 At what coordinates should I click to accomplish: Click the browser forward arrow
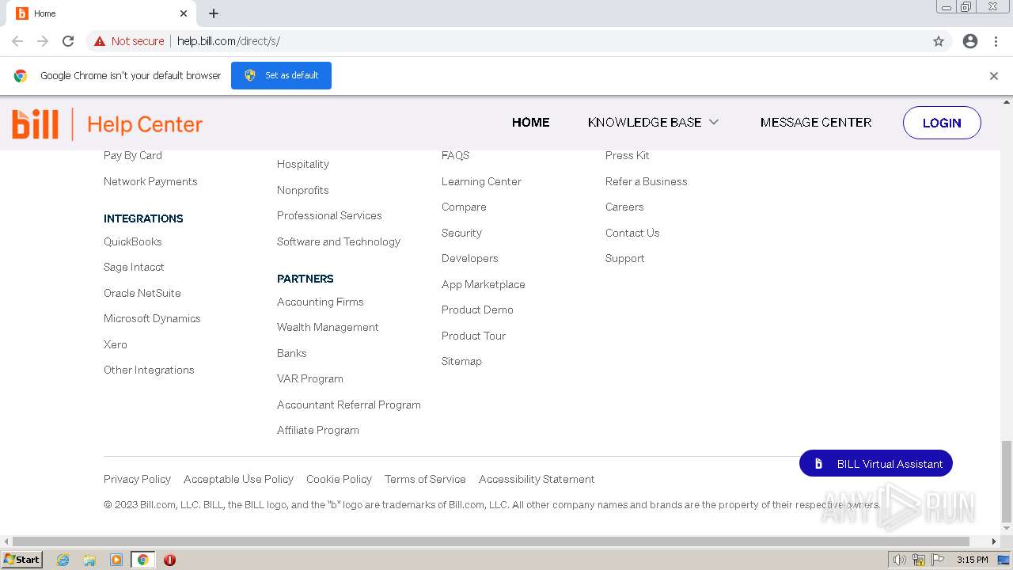pyautogui.click(x=43, y=41)
